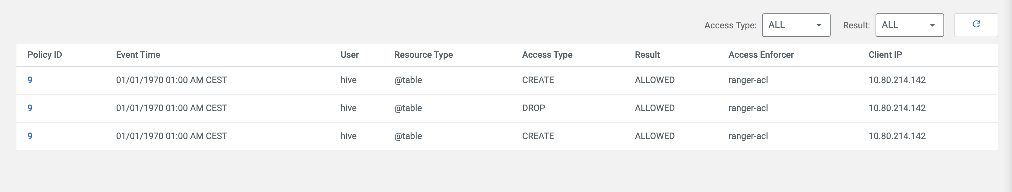The image size is (1012, 192).
Task: Open the Result filter dropdown
Action: [909, 25]
